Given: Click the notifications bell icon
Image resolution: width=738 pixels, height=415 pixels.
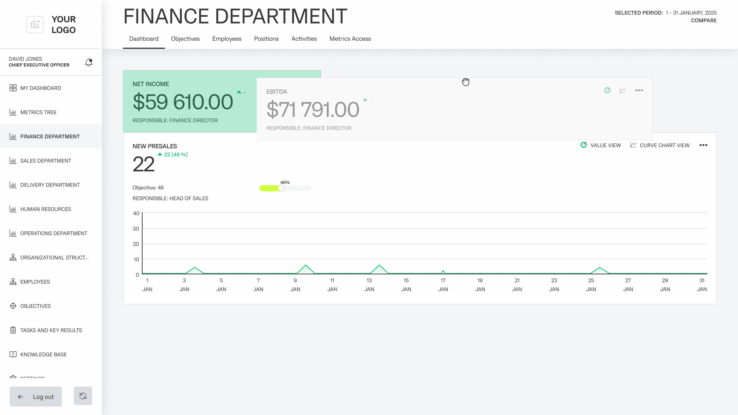Looking at the screenshot, I should point(89,62).
